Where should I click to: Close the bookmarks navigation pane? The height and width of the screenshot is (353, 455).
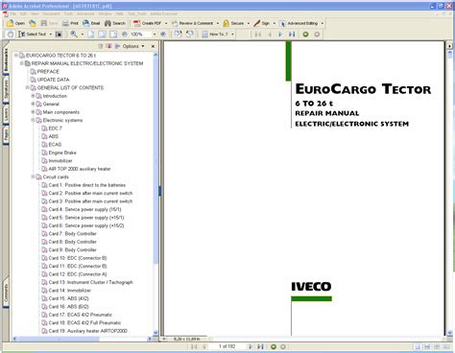point(153,46)
